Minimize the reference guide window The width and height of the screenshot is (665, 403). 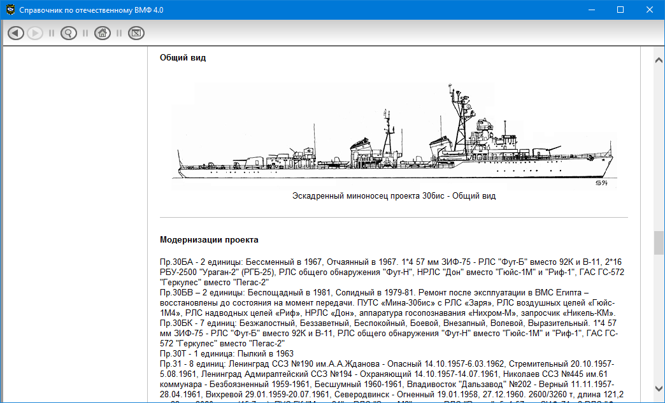coord(591,10)
